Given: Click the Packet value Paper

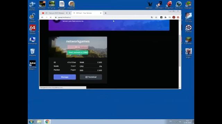Looking at the screenshot, I should tap(73, 70).
